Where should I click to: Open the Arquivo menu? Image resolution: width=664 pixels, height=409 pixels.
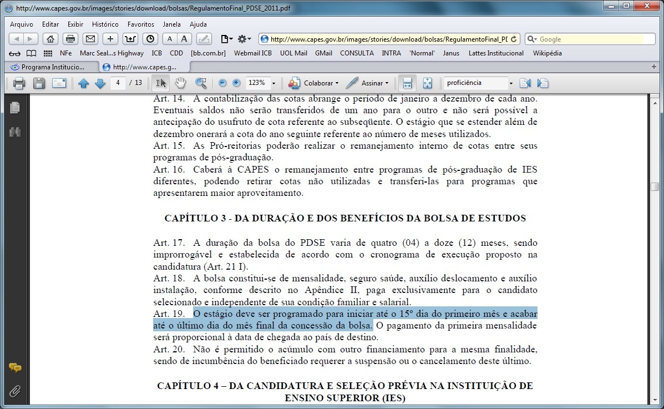22,24
